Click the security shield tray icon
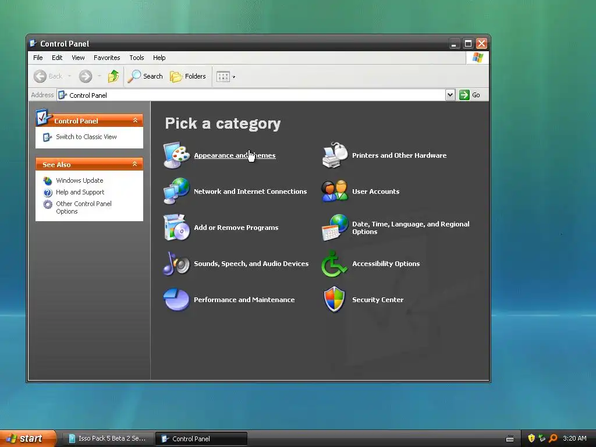The height and width of the screenshot is (447, 596). (x=531, y=438)
